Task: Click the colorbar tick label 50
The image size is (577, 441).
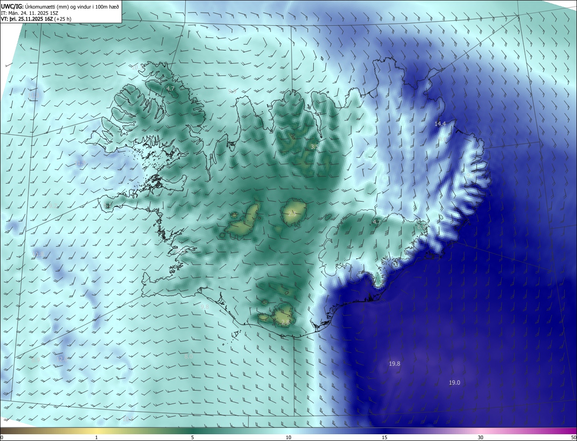Action: (x=573, y=437)
